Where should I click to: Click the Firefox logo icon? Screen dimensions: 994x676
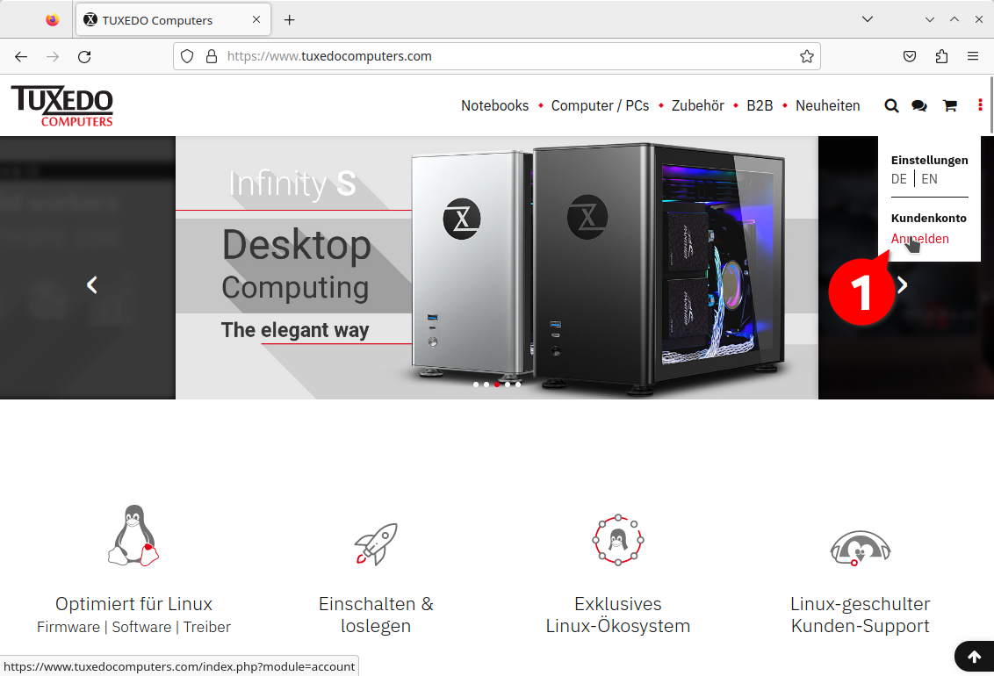pos(53,19)
